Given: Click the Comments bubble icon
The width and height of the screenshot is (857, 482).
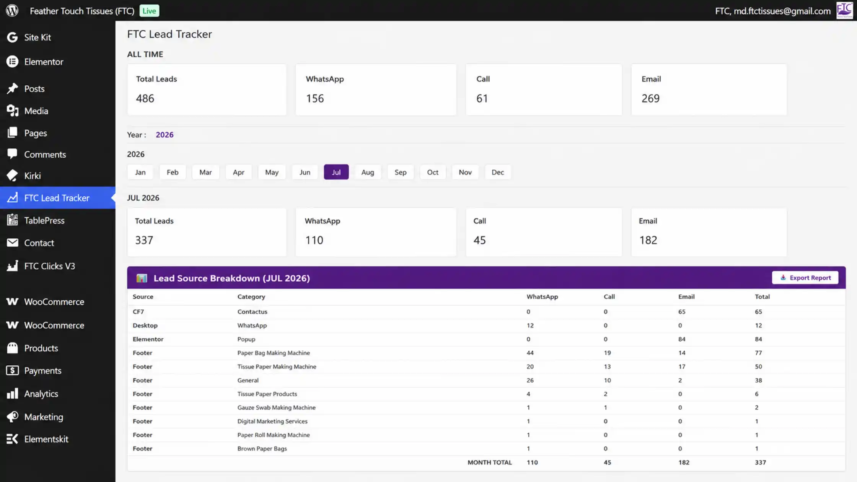Looking at the screenshot, I should 12,154.
